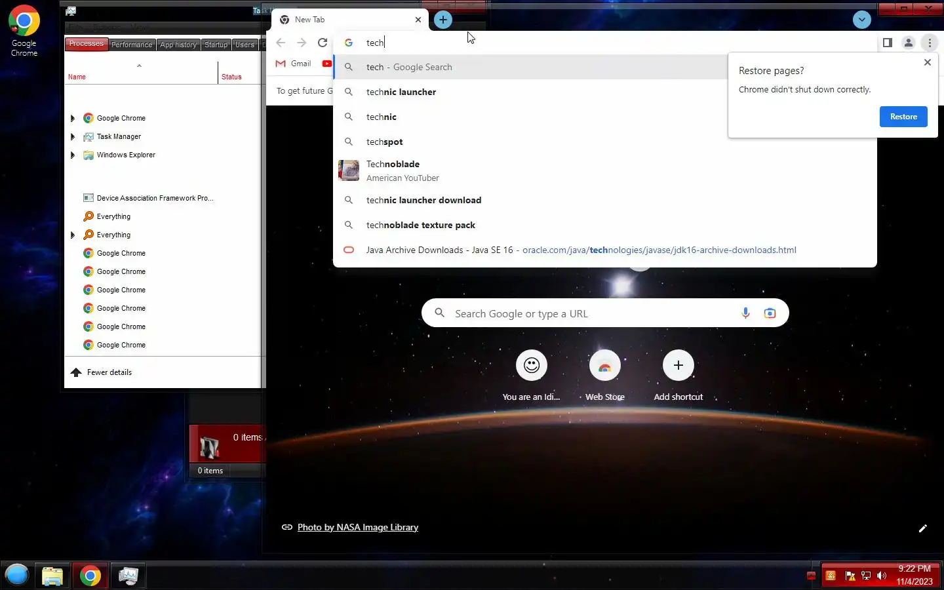Pick the 'technic launcher download' suggestion
Image resolution: width=944 pixels, height=590 pixels.
[605, 200]
